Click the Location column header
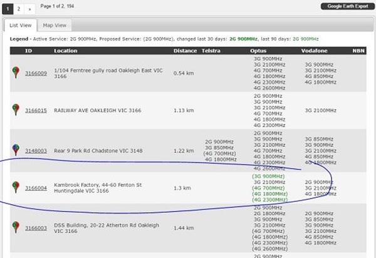 [65, 51]
